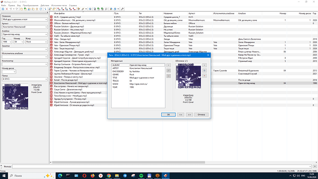Viewport: 318px width, 179px height.
Task: Click the Actions icon in the toolbar
Action: point(79,9)
